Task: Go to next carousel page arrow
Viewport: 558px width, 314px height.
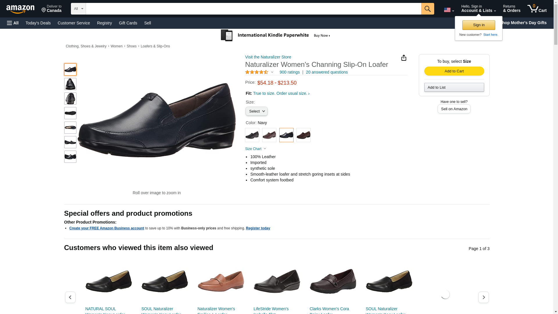Action: [x=483, y=297]
